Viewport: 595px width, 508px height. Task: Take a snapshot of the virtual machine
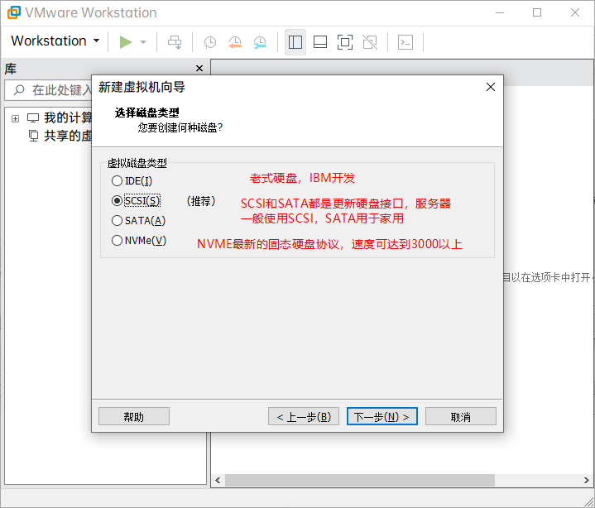pyautogui.click(x=209, y=41)
